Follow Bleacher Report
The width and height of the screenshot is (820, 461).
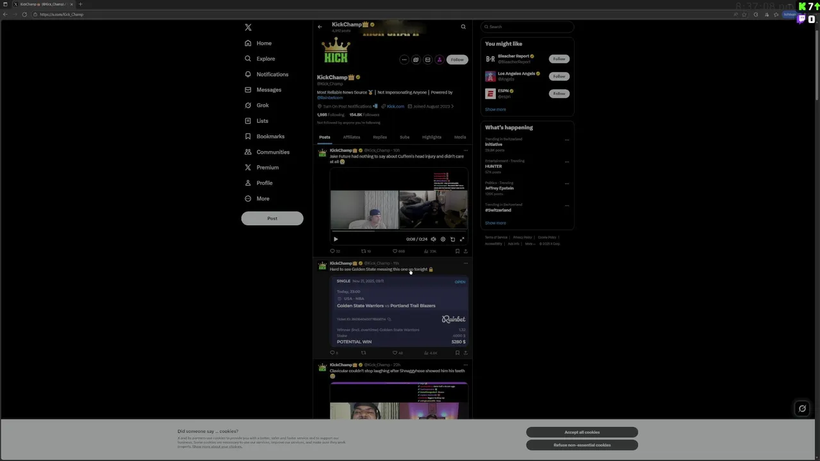559,59
